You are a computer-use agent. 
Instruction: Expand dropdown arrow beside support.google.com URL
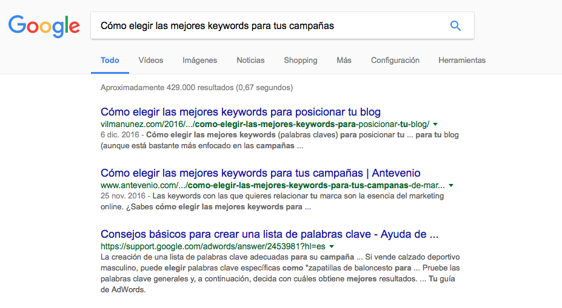332,246
